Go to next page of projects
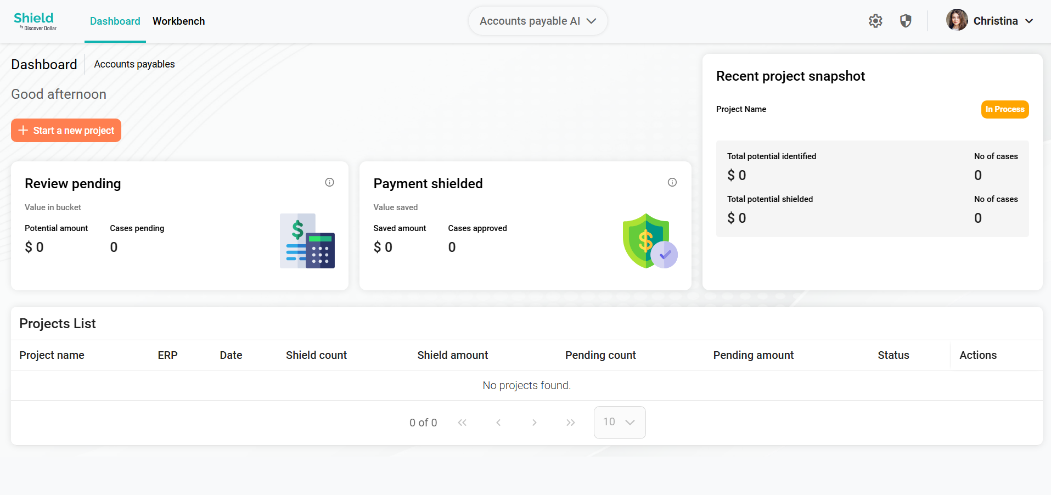Image resolution: width=1051 pixels, height=495 pixels. 534,423
